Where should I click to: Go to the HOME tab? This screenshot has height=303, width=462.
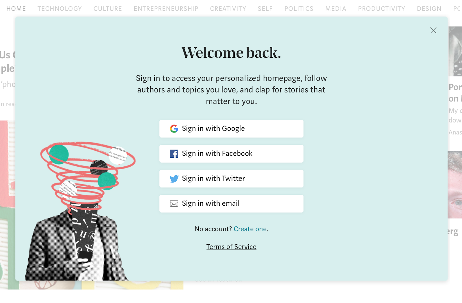16,9
